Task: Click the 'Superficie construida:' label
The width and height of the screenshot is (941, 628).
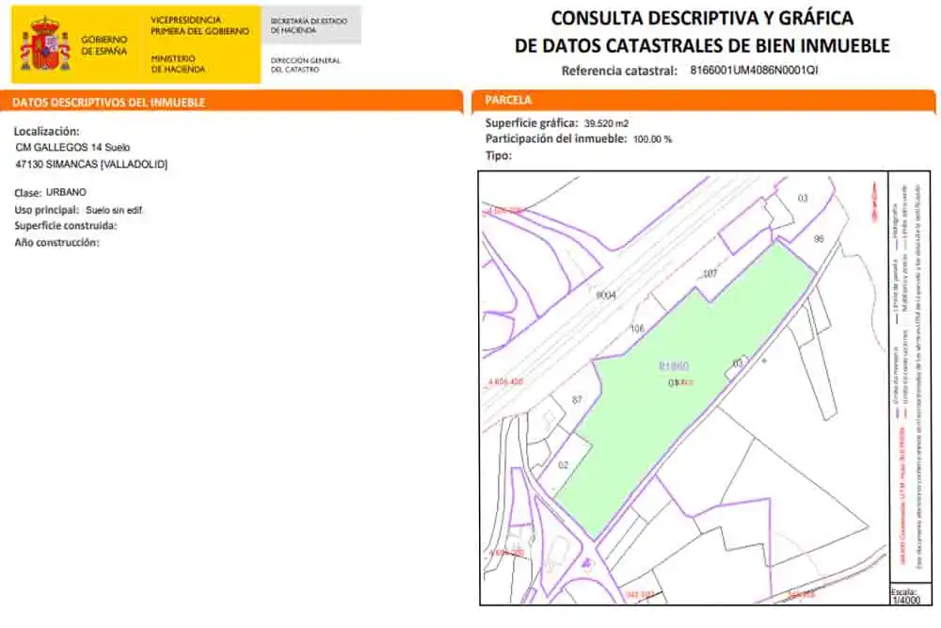Action: click(x=66, y=226)
